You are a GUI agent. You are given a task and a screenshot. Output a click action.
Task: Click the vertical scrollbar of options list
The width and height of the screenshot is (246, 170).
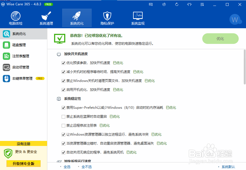tap(245, 67)
